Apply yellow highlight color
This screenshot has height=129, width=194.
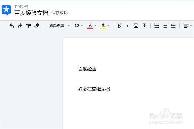103,26
